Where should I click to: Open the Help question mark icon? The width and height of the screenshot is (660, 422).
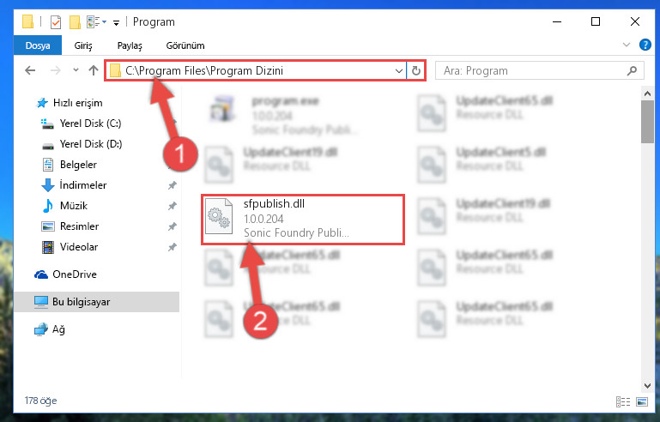[x=645, y=45]
